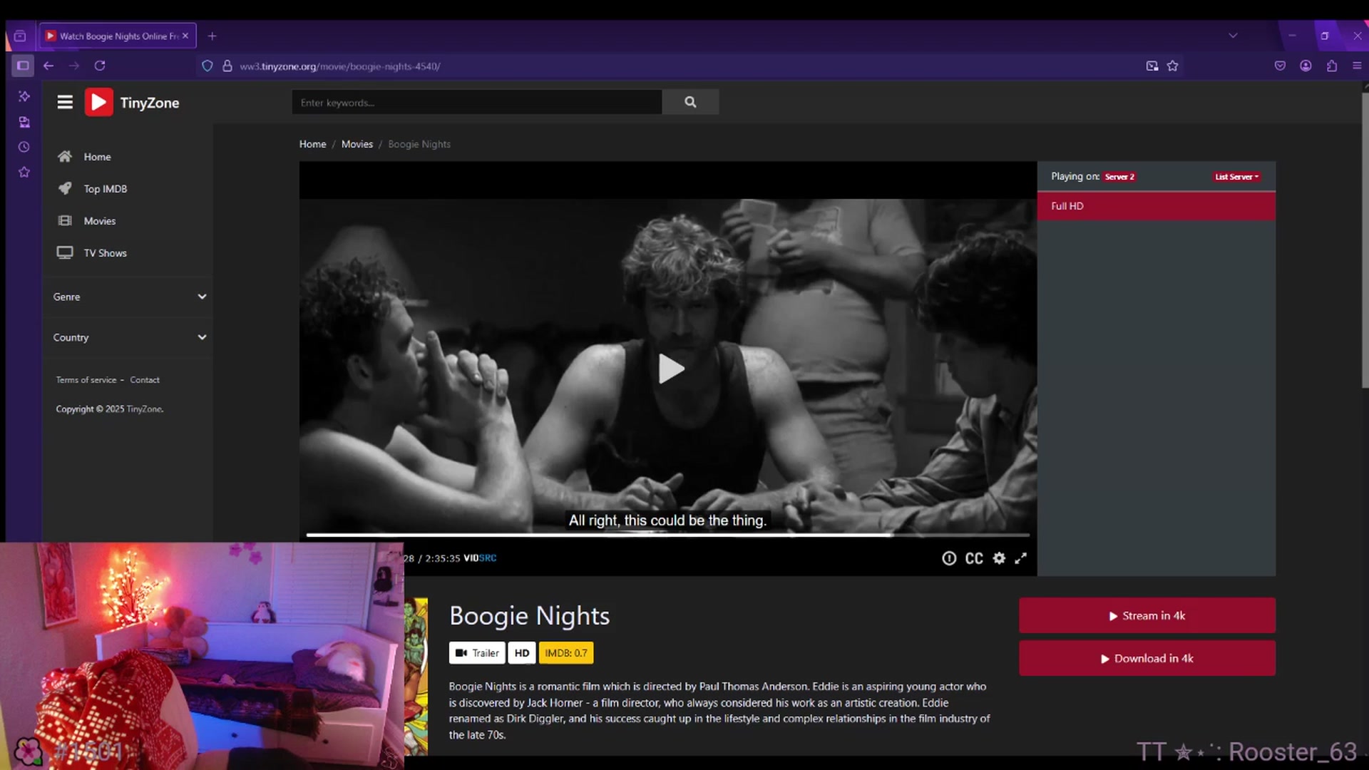
Task: Open Movies in sidebar
Action: (100, 221)
